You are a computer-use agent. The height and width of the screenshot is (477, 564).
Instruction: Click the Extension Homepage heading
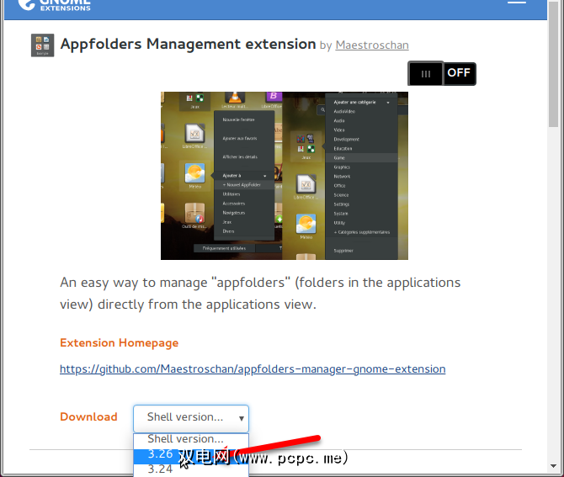click(x=119, y=342)
